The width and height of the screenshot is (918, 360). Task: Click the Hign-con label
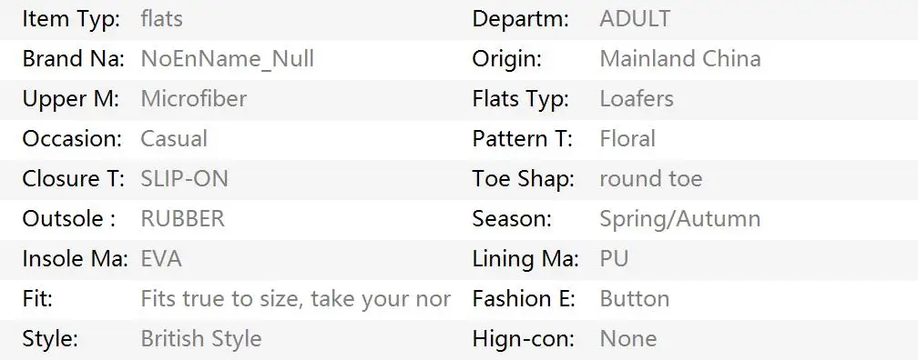[524, 339]
